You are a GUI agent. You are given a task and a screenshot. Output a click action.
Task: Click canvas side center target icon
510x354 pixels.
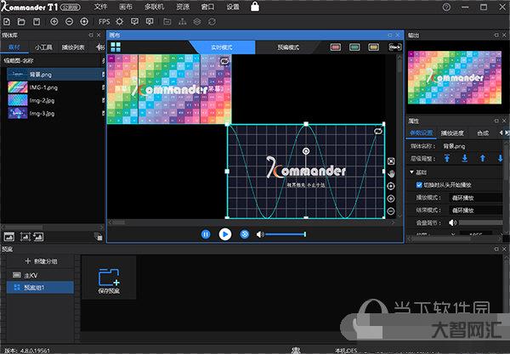pyautogui.click(x=391, y=186)
